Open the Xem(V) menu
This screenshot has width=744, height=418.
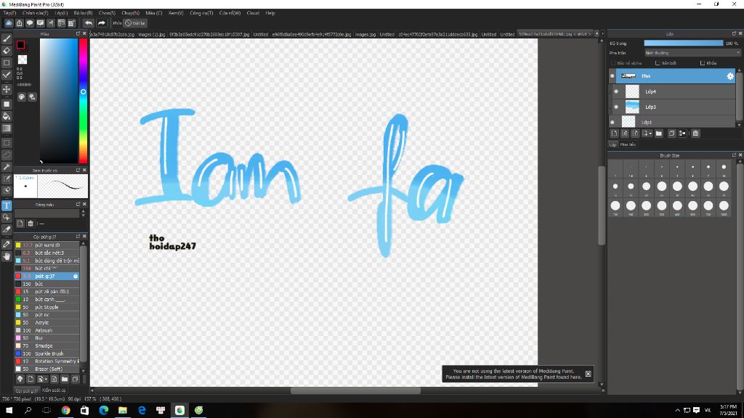pyautogui.click(x=176, y=13)
